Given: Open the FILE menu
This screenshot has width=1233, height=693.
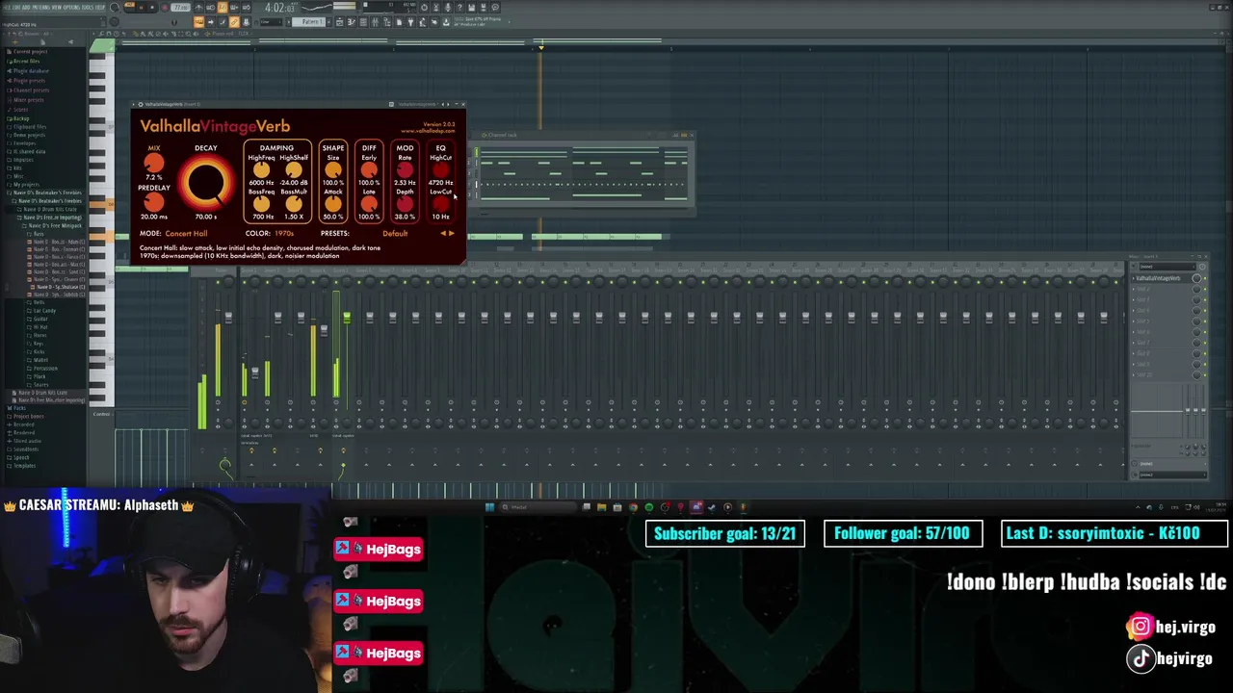Looking at the screenshot, I should 5,7.
